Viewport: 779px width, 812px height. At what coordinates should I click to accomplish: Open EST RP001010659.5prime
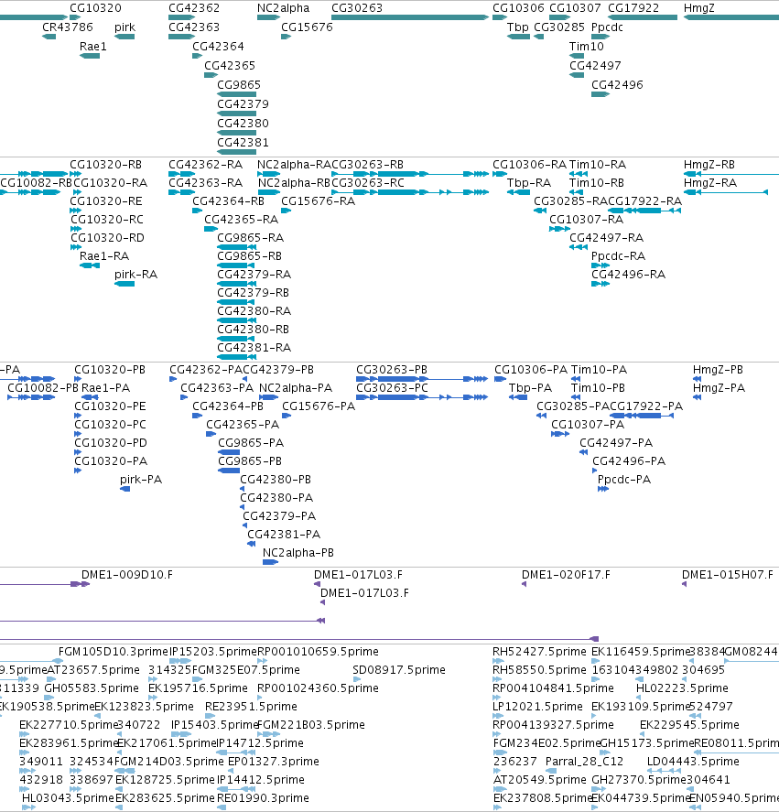(318, 651)
